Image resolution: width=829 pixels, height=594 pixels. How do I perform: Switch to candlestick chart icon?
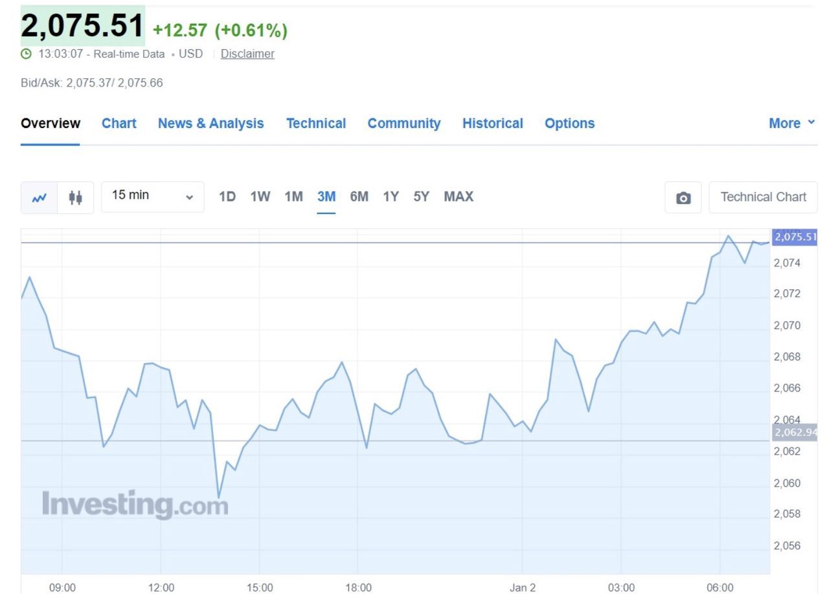pyautogui.click(x=76, y=197)
